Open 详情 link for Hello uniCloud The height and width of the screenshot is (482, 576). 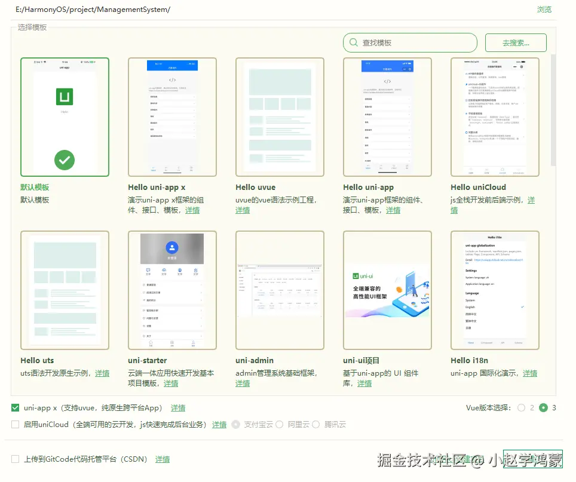[x=531, y=200]
